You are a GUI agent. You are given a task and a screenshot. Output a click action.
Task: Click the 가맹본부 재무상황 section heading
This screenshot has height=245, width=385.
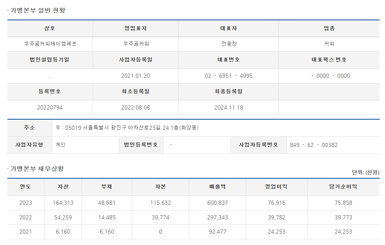click(x=37, y=168)
